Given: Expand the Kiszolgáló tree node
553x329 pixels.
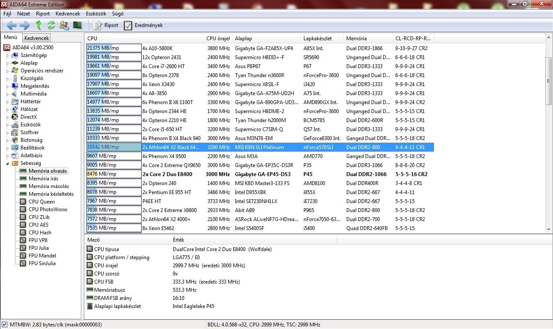Looking at the screenshot, I should coord(7,78).
